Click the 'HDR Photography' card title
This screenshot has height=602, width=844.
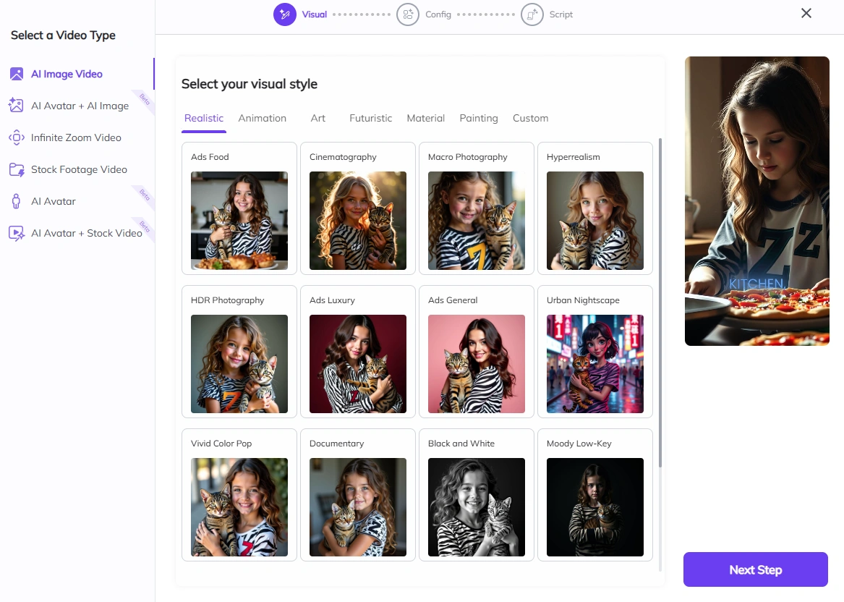[x=227, y=300]
